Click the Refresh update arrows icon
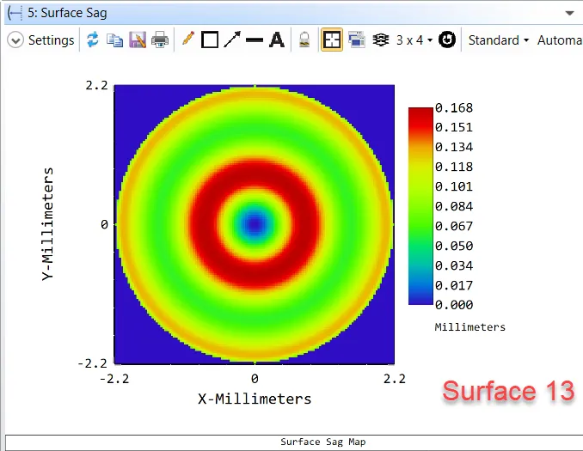The width and height of the screenshot is (583, 451). 93,40
